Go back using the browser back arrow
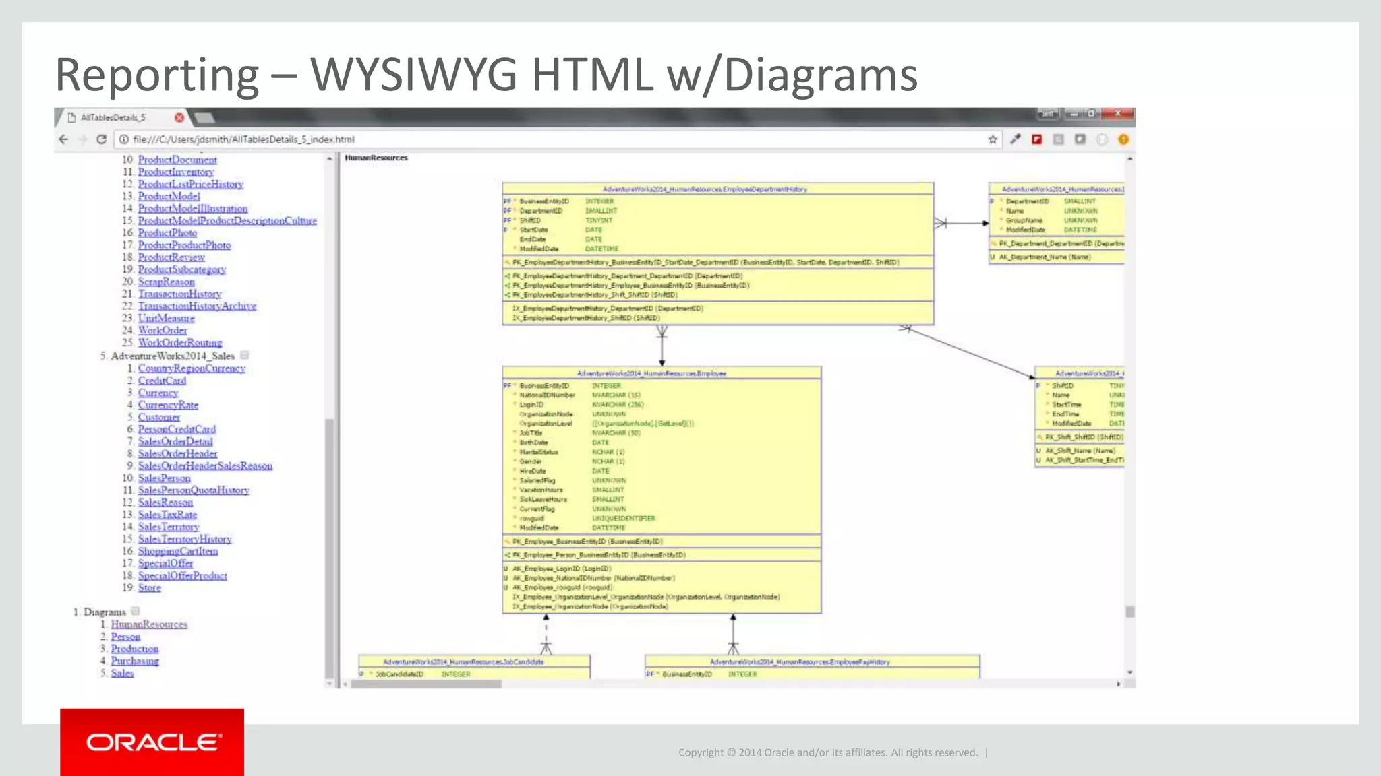The image size is (1381, 776). (x=63, y=139)
